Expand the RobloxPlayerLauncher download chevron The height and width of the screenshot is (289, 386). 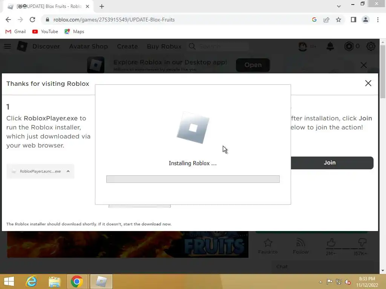(68, 171)
